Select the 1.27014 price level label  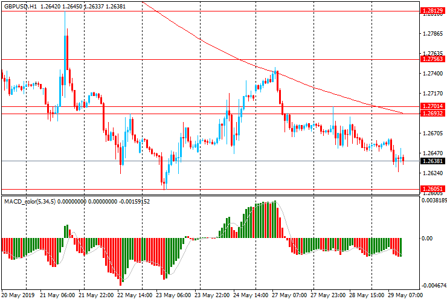pyautogui.click(x=433, y=106)
